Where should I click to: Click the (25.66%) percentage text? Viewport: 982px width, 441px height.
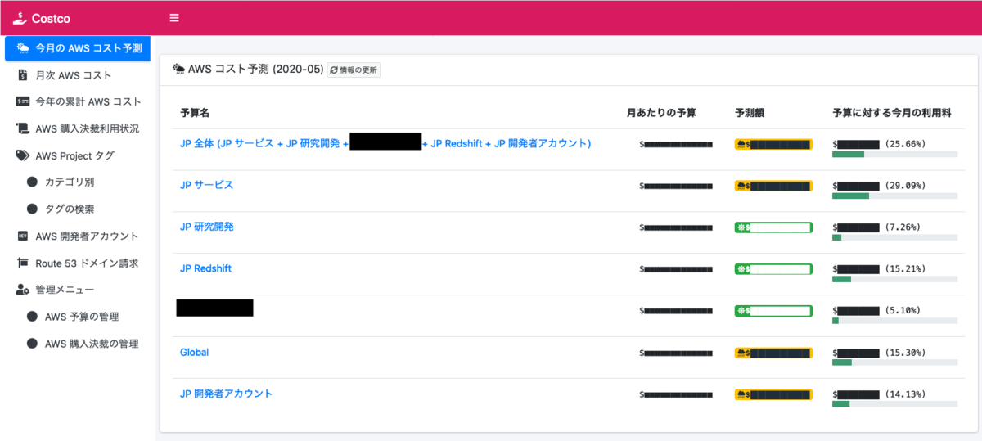pyautogui.click(x=904, y=143)
